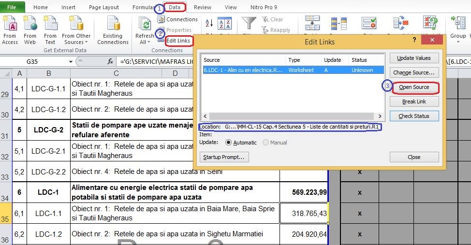The image size is (471, 245).
Task: Click cell with value 204.920,64
Action: 304,234
